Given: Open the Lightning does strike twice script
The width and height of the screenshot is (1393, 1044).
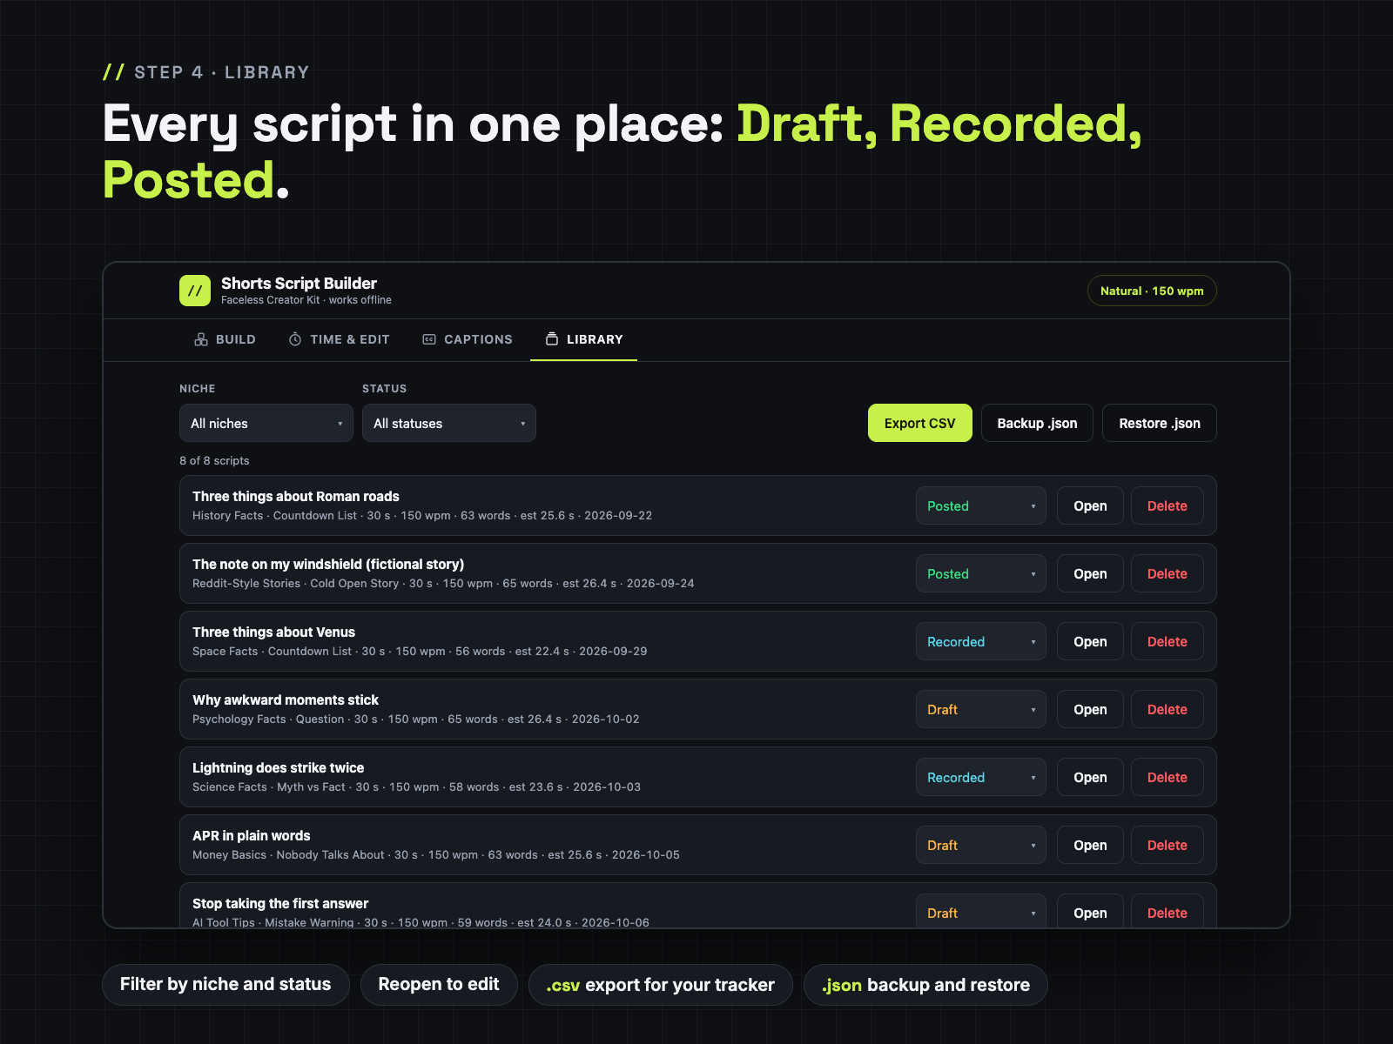Looking at the screenshot, I should pyautogui.click(x=1090, y=777).
